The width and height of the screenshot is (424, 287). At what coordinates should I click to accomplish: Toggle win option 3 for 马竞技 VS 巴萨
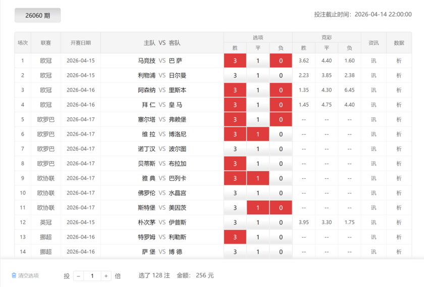click(235, 61)
